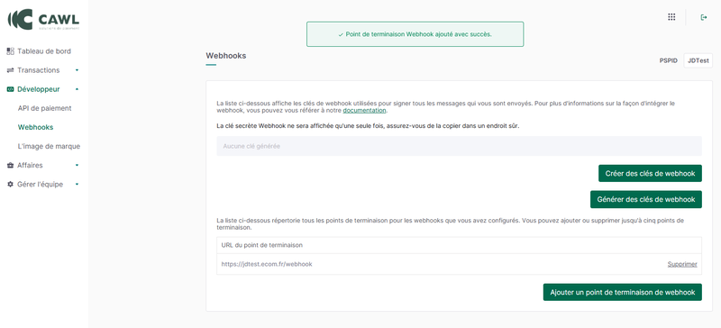Collapse the Développeur menu arrow
Screen dimensions: 721x328
click(x=77, y=89)
